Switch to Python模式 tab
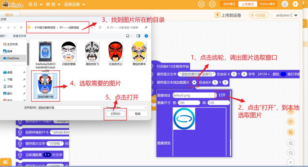Viewport: 308px width, 167px height. click(x=267, y=4)
